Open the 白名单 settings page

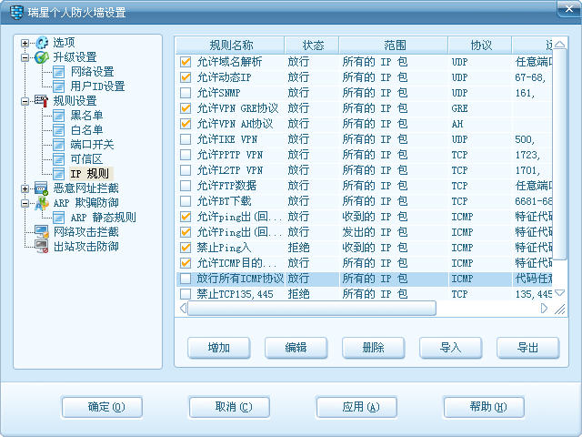pyautogui.click(x=86, y=130)
